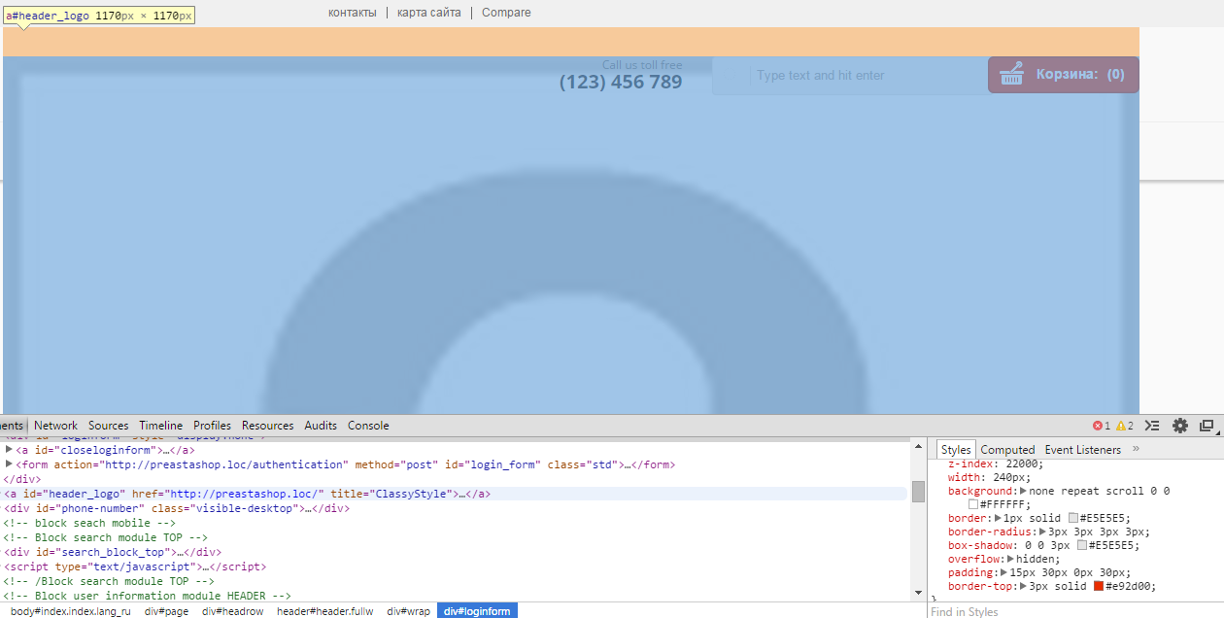This screenshot has height=618, width=1224.
Task: Click the карта сайта link
Action: (429, 13)
